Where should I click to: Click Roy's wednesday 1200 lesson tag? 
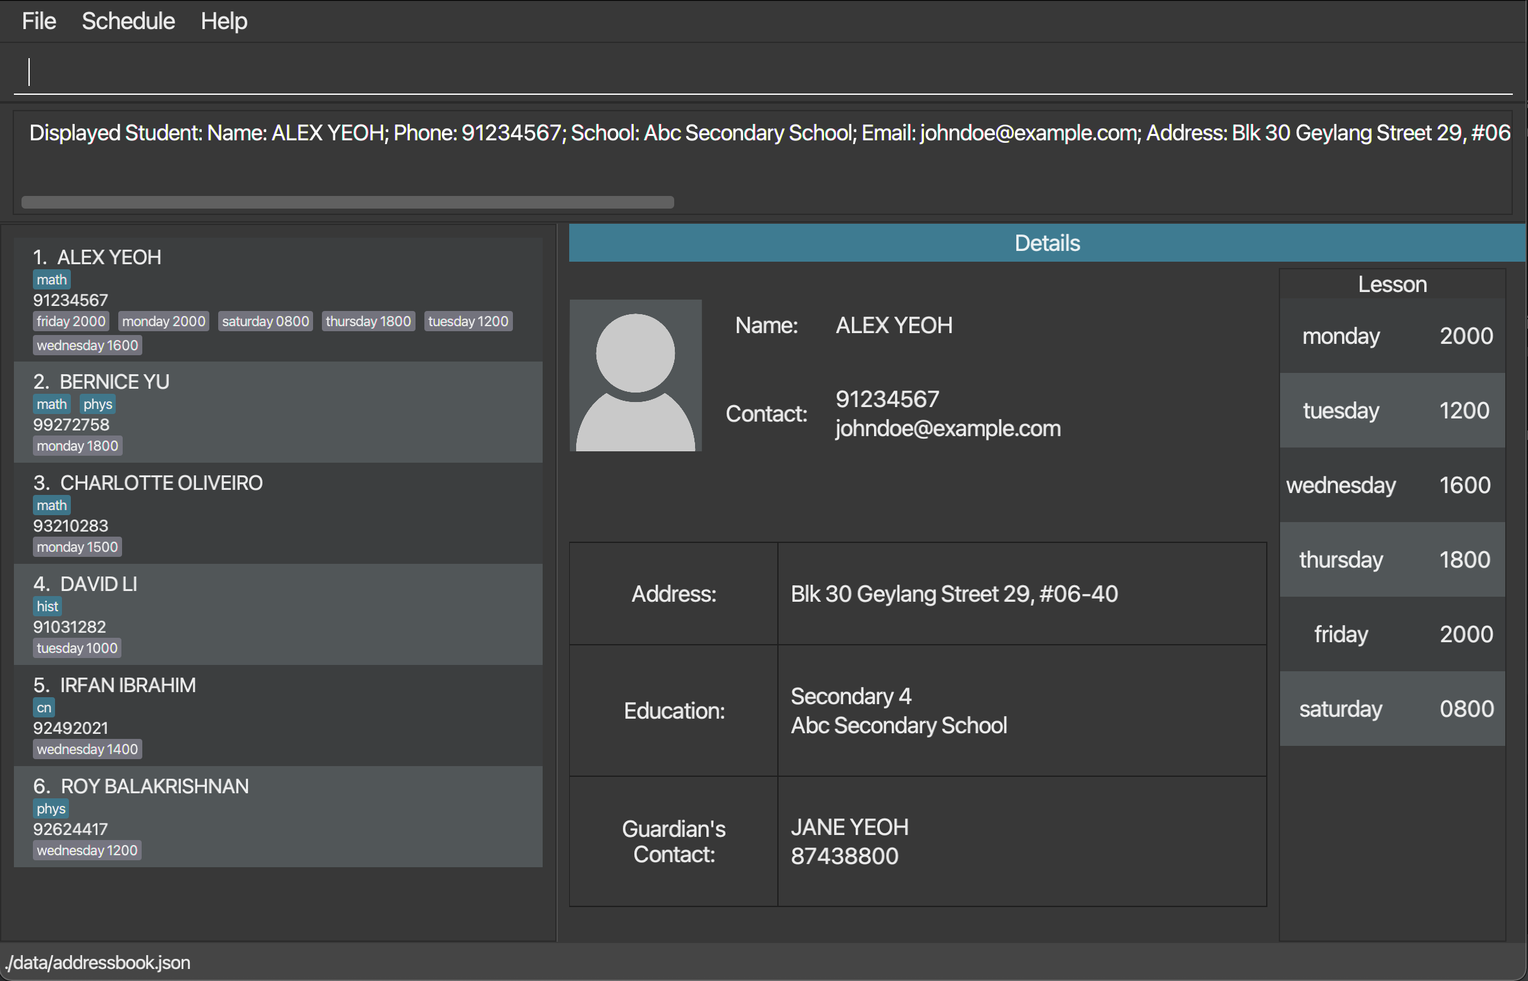point(87,851)
